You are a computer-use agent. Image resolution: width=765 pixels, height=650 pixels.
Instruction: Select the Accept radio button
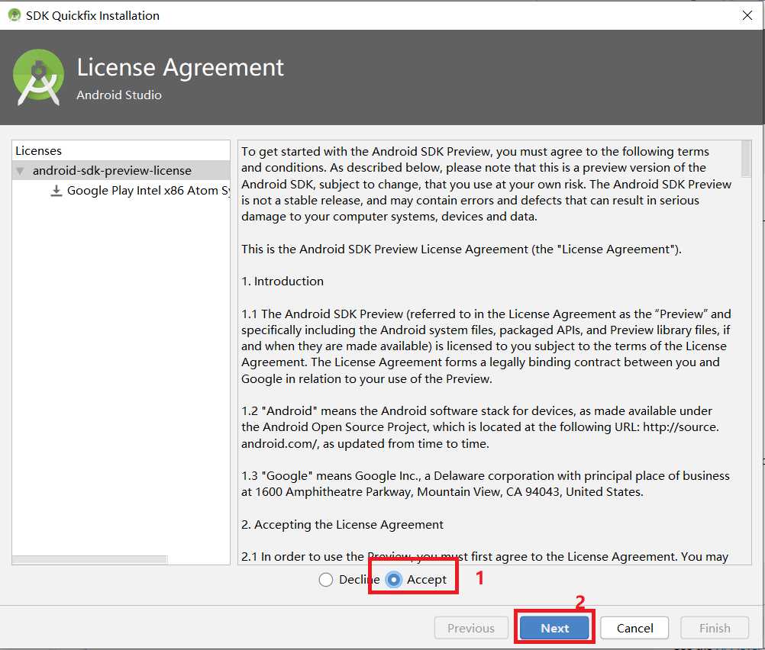click(393, 579)
